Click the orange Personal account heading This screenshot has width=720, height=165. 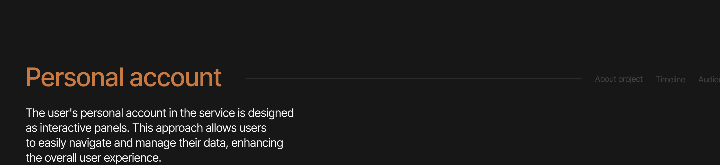[x=123, y=77]
